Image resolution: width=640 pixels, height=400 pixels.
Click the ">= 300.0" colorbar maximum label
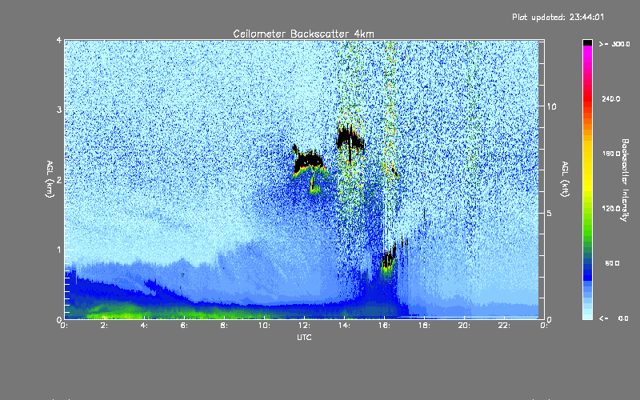pos(614,44)
